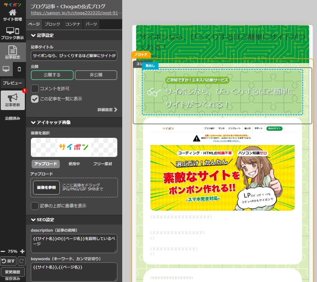Image resolution: width=317 pixels, height=282 pixels.
Task: Click the プレビュー button
Action: [12, 83]
